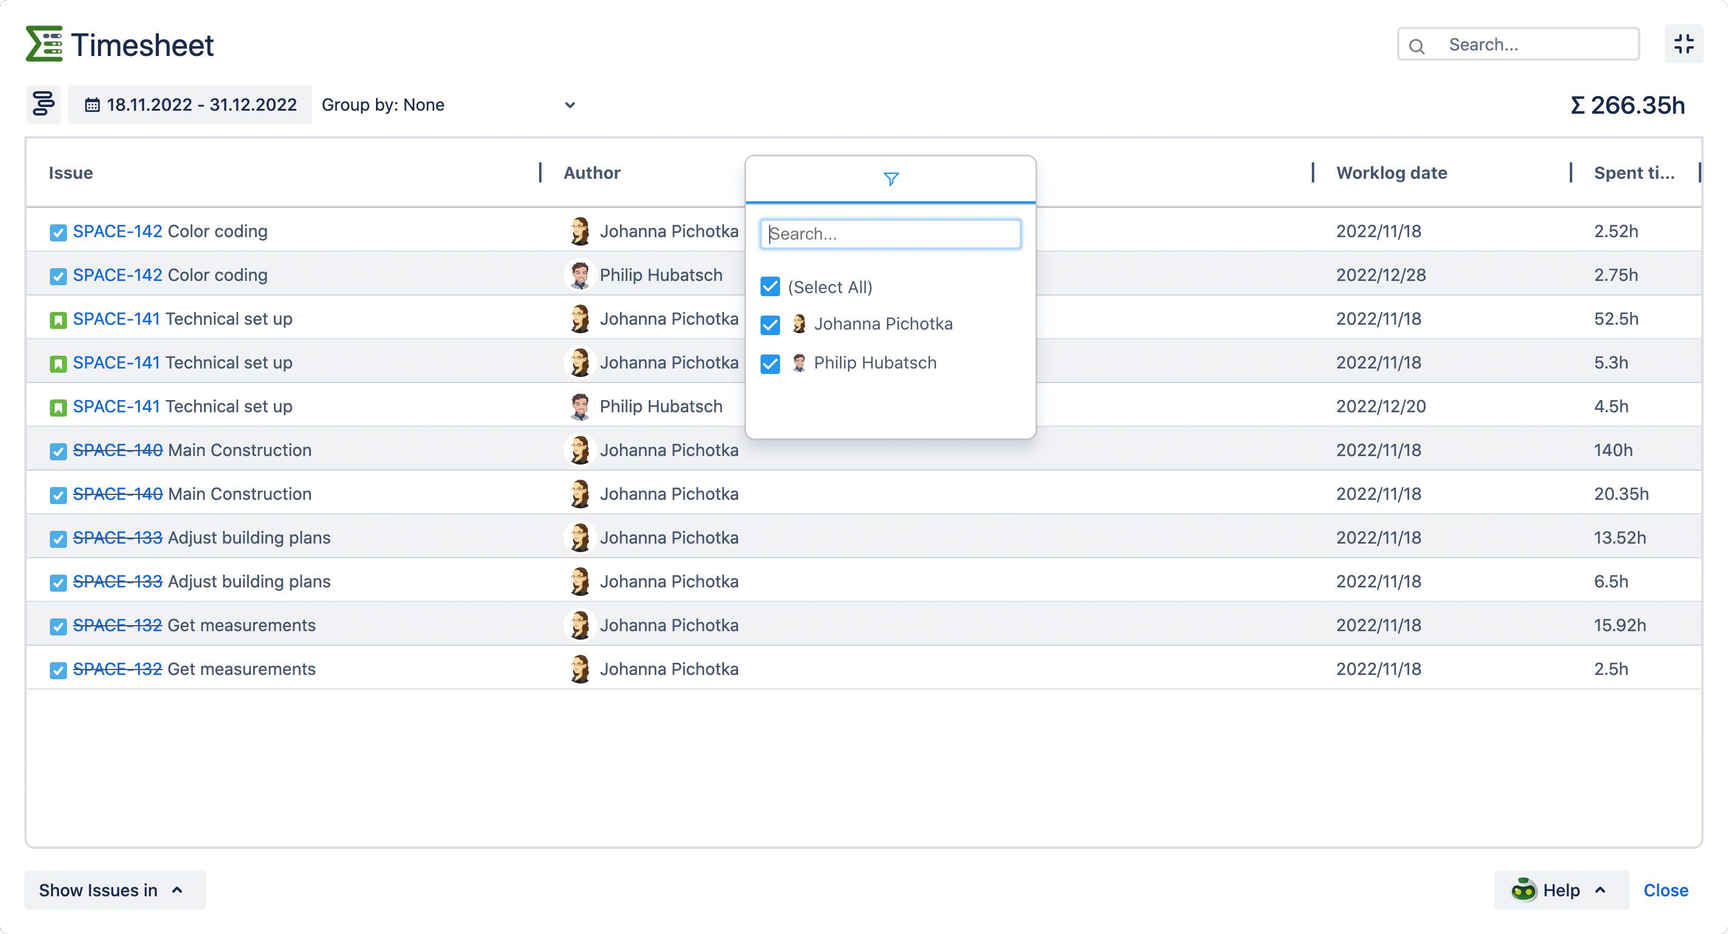The image size is (1728, 934).
Task: Uncheck Johanna Pichotka in filter list
Action: 770,325
